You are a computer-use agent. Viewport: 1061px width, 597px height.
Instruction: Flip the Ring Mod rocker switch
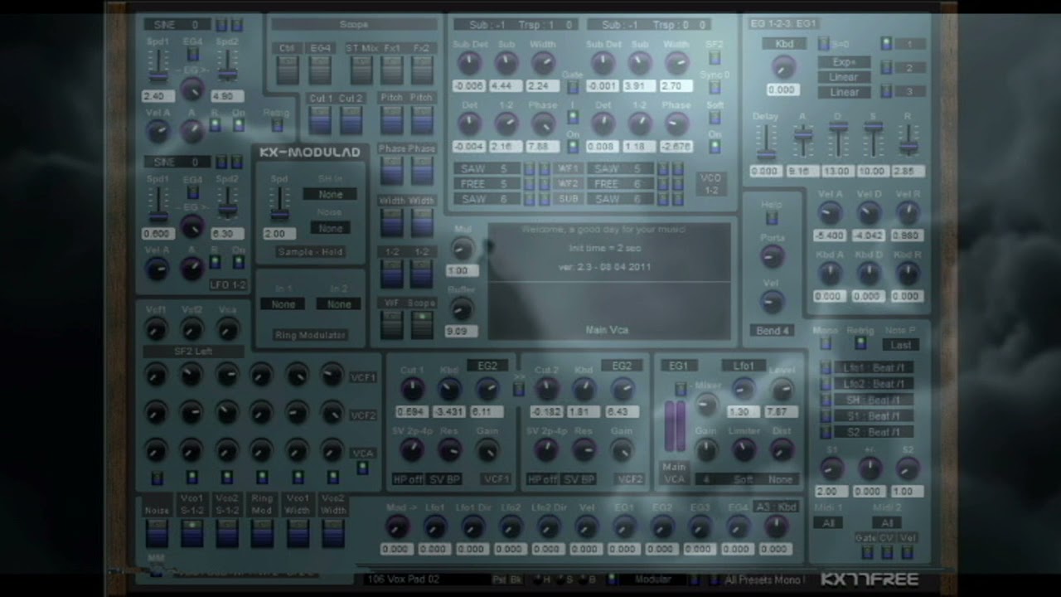[263, 532]
